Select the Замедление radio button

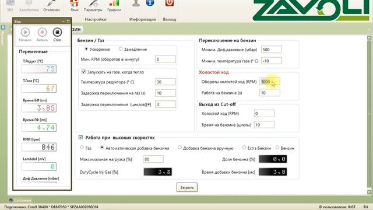(121, 49)
